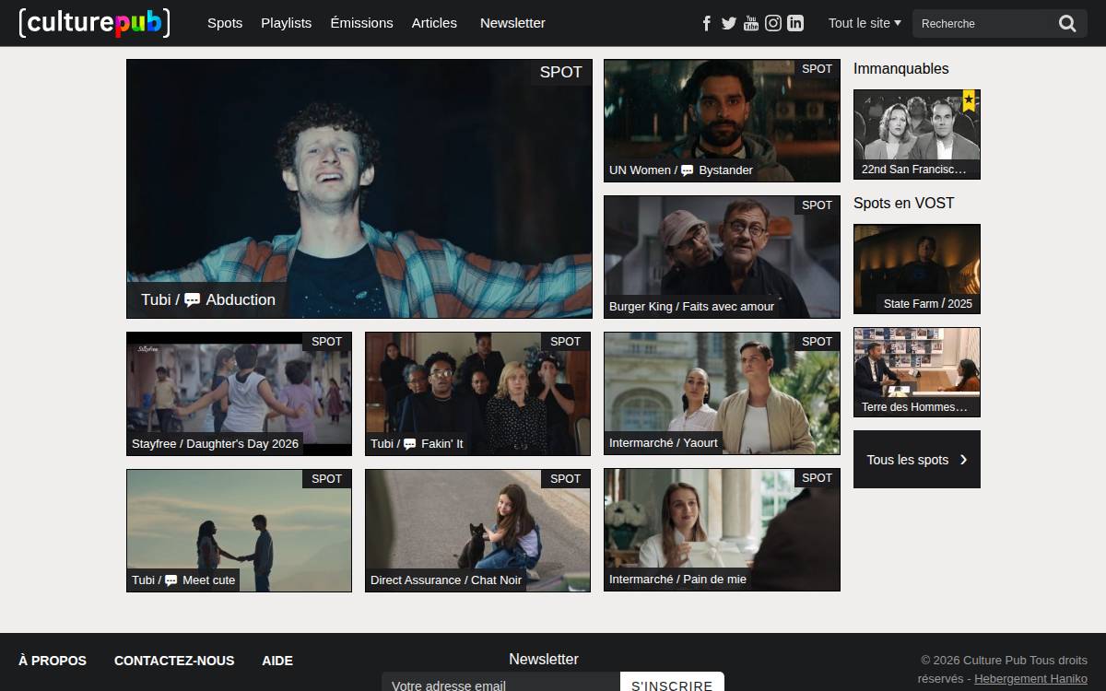
Task: Click subtitle bubble icon beside Meet cute
Action: pos(171,580)
